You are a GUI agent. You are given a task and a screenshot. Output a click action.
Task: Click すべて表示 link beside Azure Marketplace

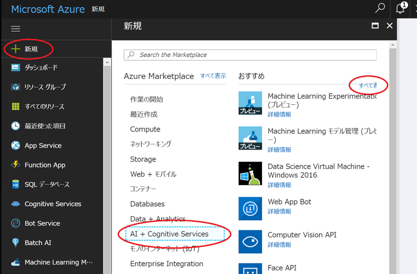(213, 76)
